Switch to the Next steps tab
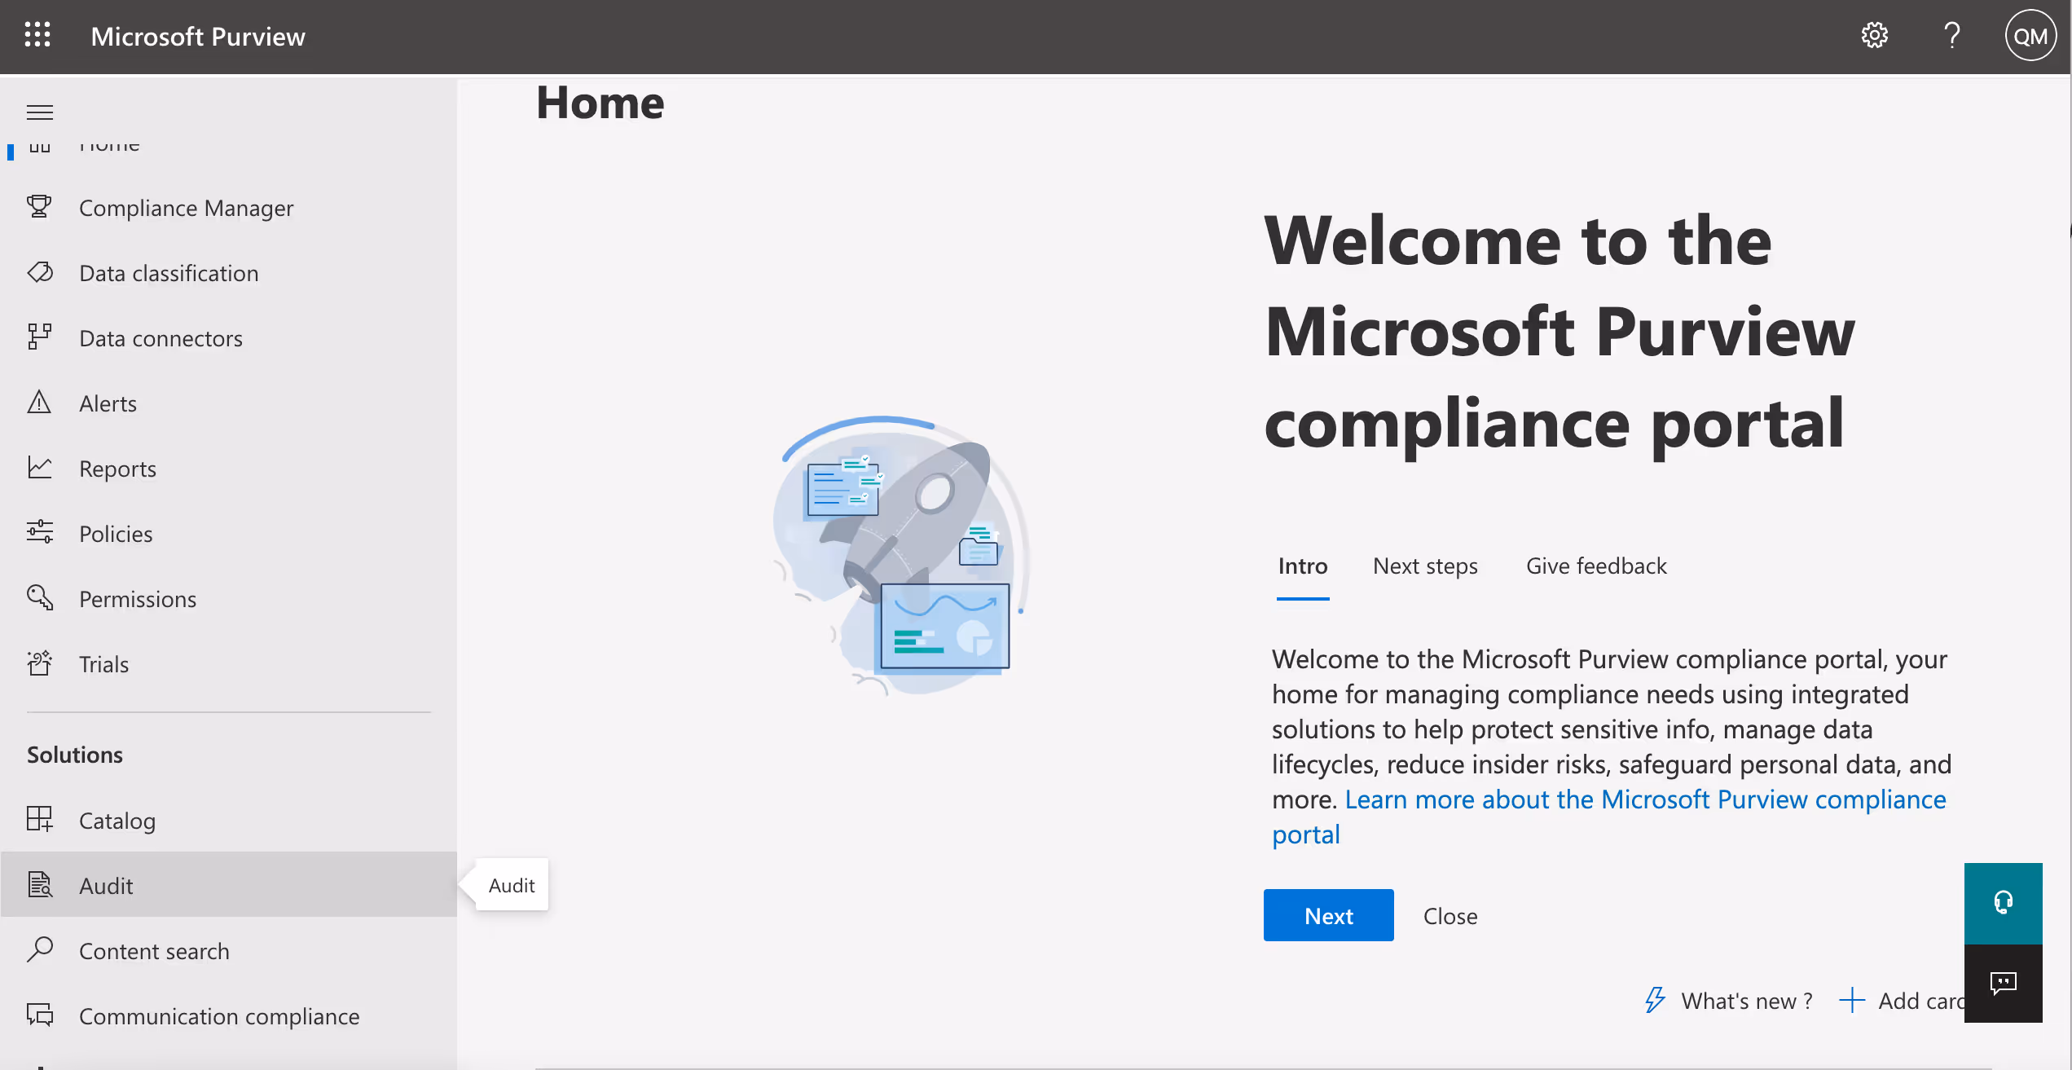 pos(1425,566)
